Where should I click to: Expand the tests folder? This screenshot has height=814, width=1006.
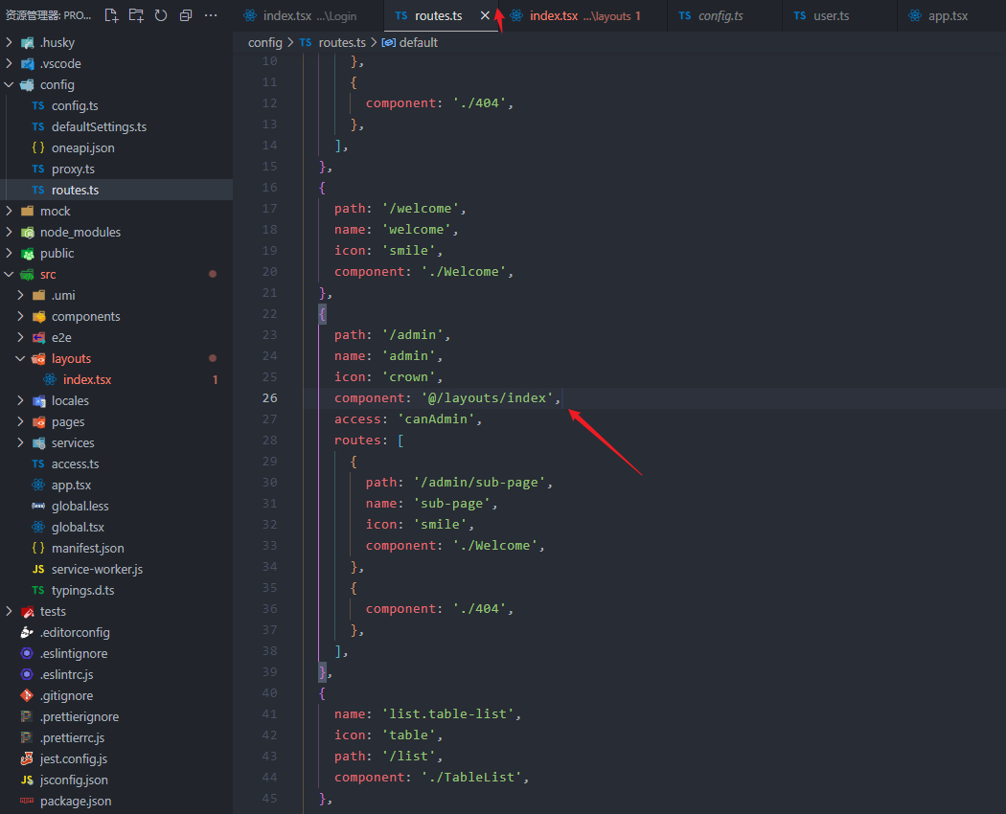click(9, 611)
